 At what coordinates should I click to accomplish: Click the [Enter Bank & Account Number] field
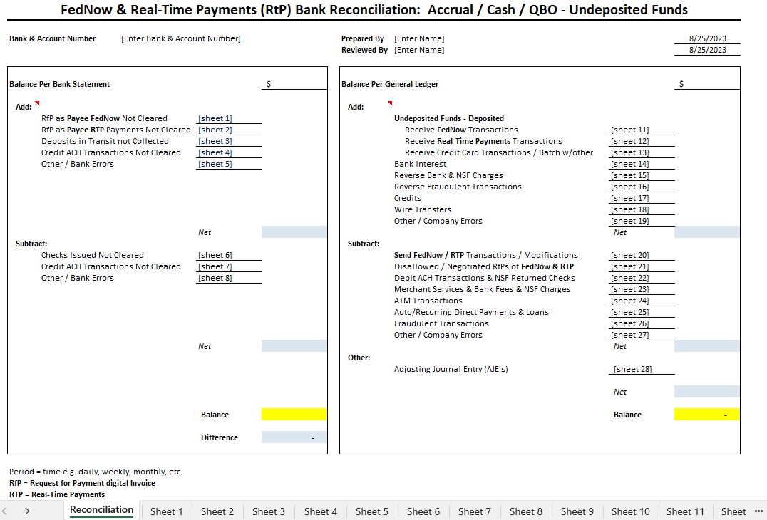tap(181, 38)
